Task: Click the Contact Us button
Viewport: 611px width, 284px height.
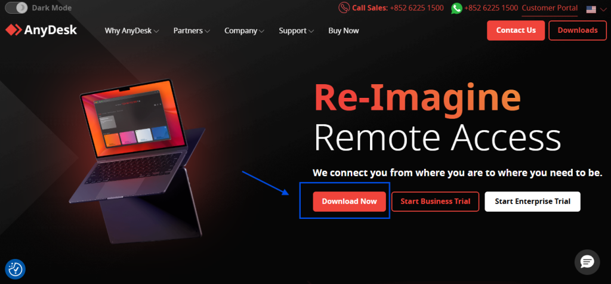Action: (x=516, y=30)
